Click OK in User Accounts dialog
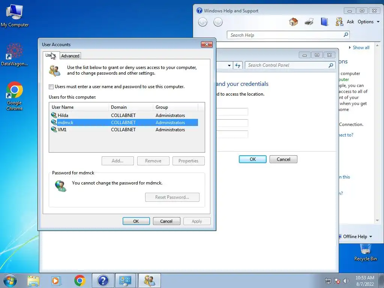 click(x=136, y=221)
